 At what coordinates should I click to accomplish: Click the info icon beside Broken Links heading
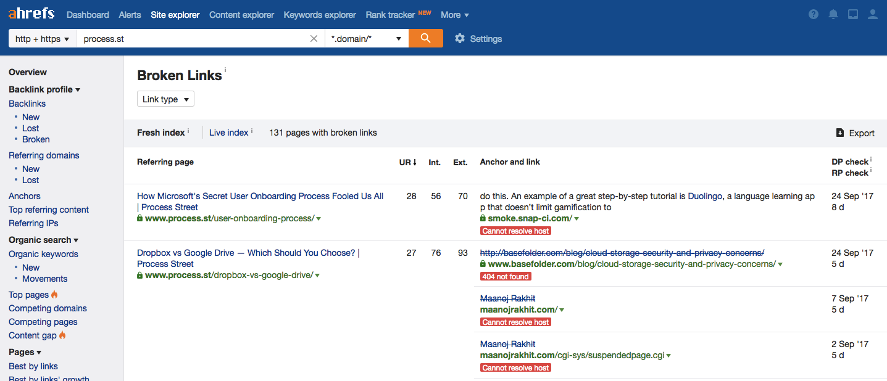point(225,71)
